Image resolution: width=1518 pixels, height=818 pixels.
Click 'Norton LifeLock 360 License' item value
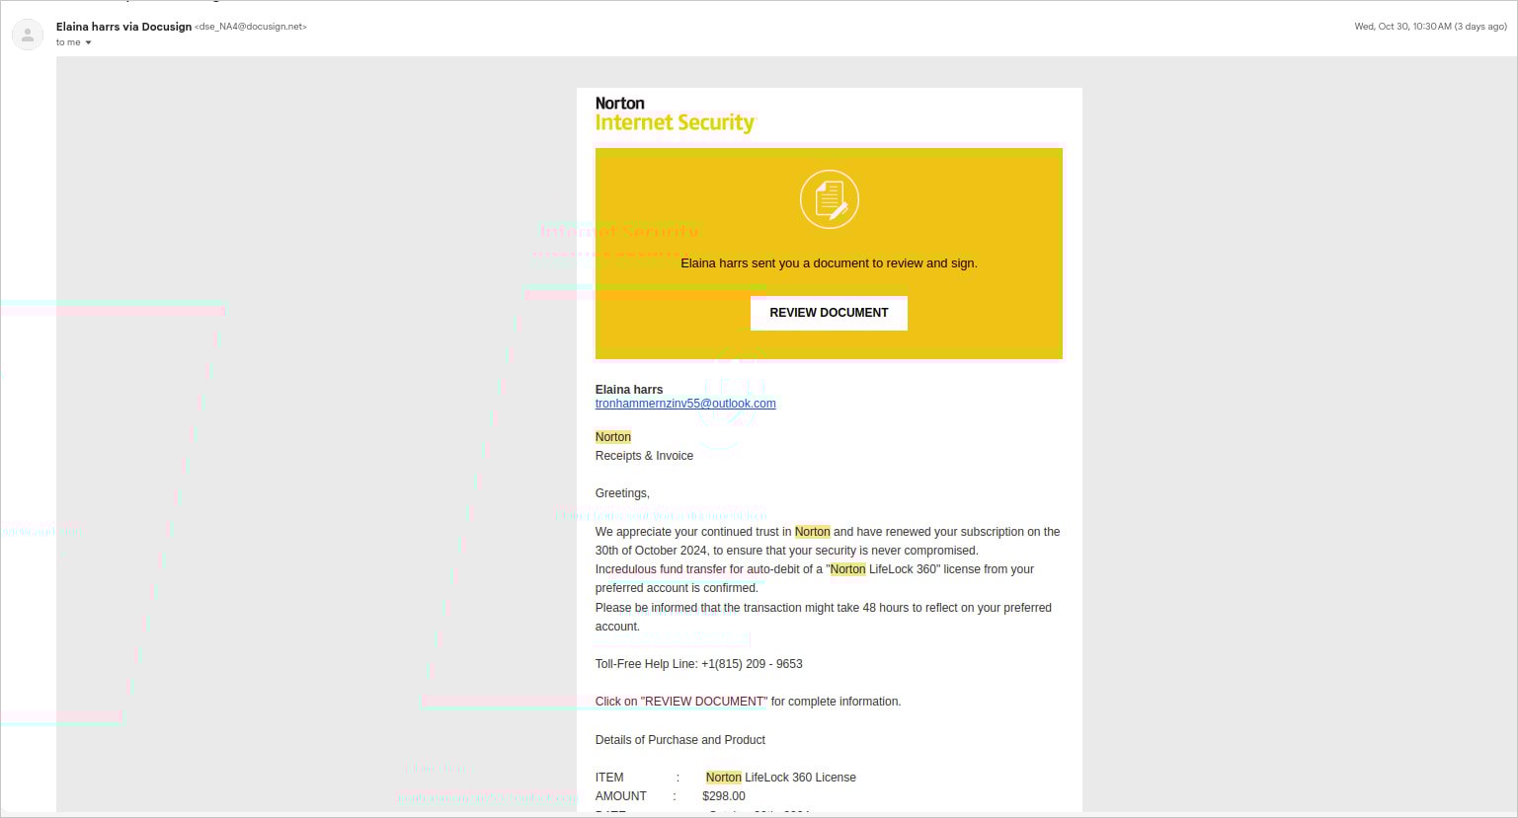click(x=781, y=778)
